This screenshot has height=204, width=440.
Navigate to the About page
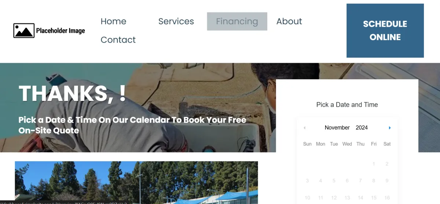289,21
